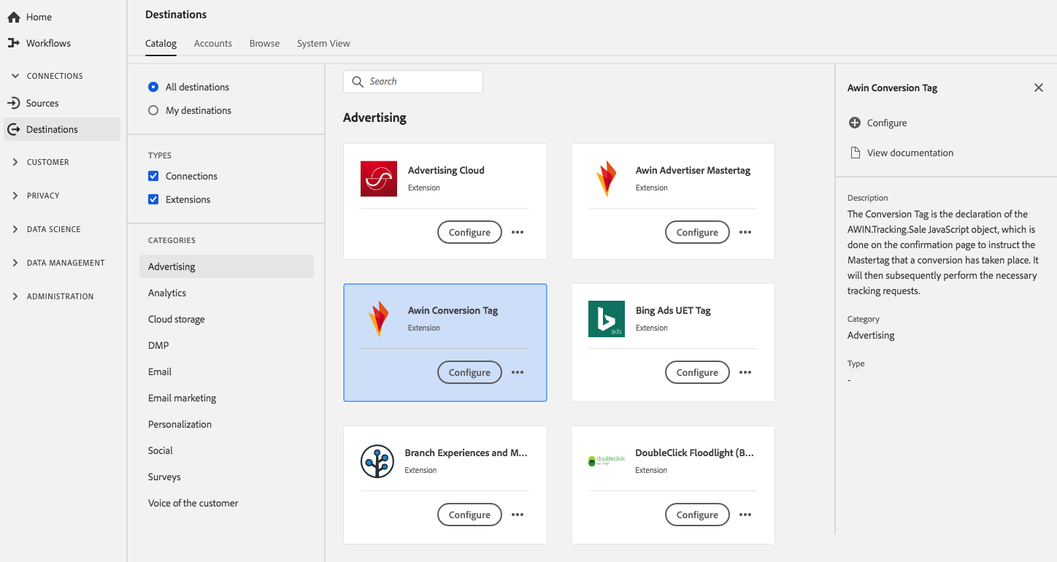Open more options for Awin Conversion Tag
1057x562 pixels.
point(518,372)
